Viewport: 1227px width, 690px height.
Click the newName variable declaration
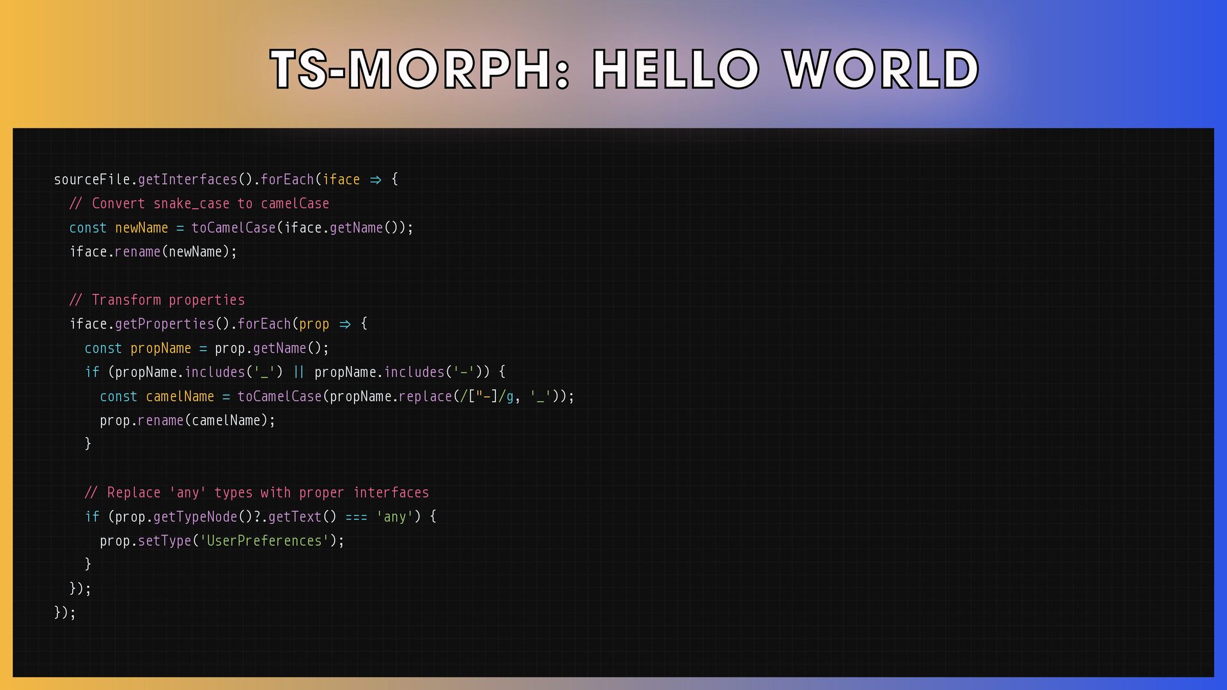[x=141, y=228]
